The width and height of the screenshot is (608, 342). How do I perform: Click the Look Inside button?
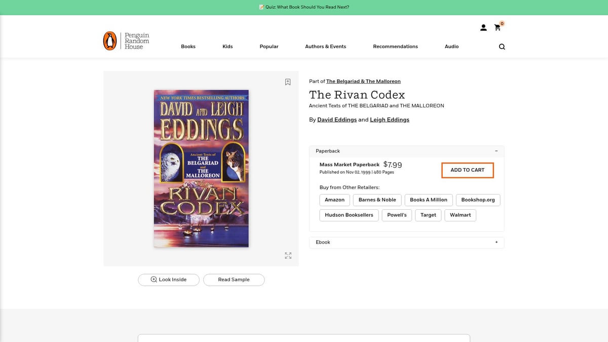pos(168,280)
